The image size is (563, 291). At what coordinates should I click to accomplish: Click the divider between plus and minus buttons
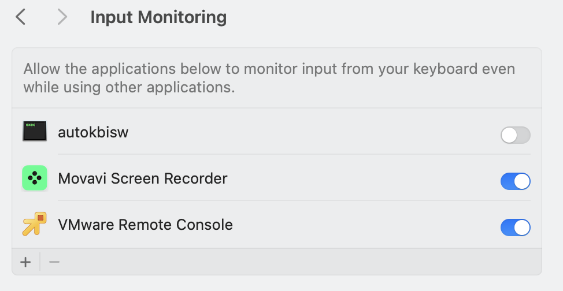(x=40, y=262)
